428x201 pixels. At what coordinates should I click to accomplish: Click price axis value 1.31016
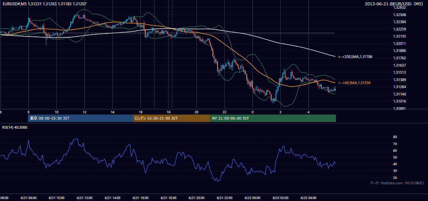pos(400,101)
